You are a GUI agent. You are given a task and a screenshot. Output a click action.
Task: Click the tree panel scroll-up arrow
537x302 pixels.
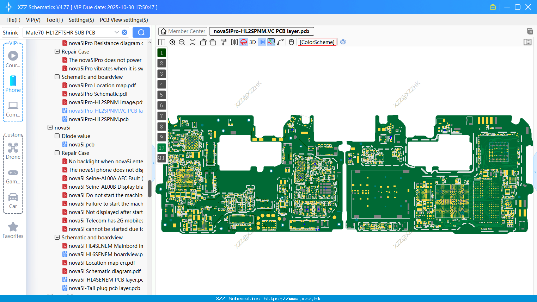pos(149,43)
